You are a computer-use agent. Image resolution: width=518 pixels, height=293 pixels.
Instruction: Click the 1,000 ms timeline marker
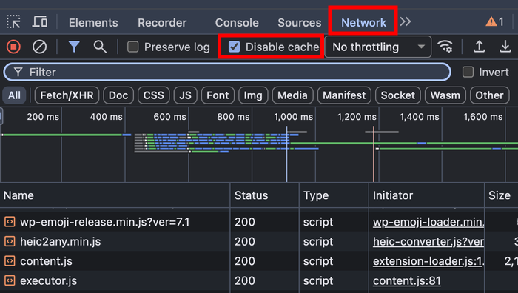(293, 117)
